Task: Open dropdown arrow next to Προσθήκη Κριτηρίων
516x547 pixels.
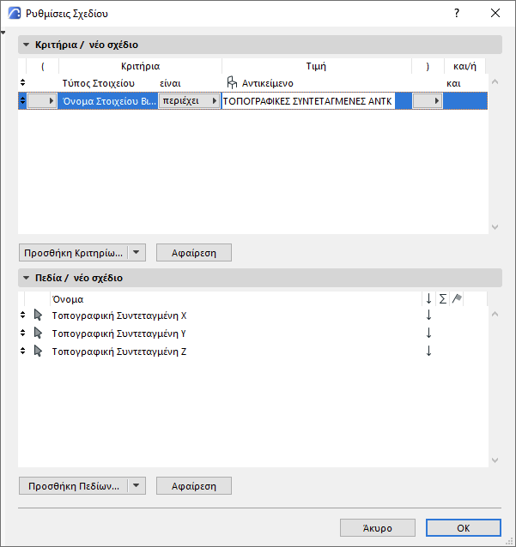Action: tap(138, 253)
